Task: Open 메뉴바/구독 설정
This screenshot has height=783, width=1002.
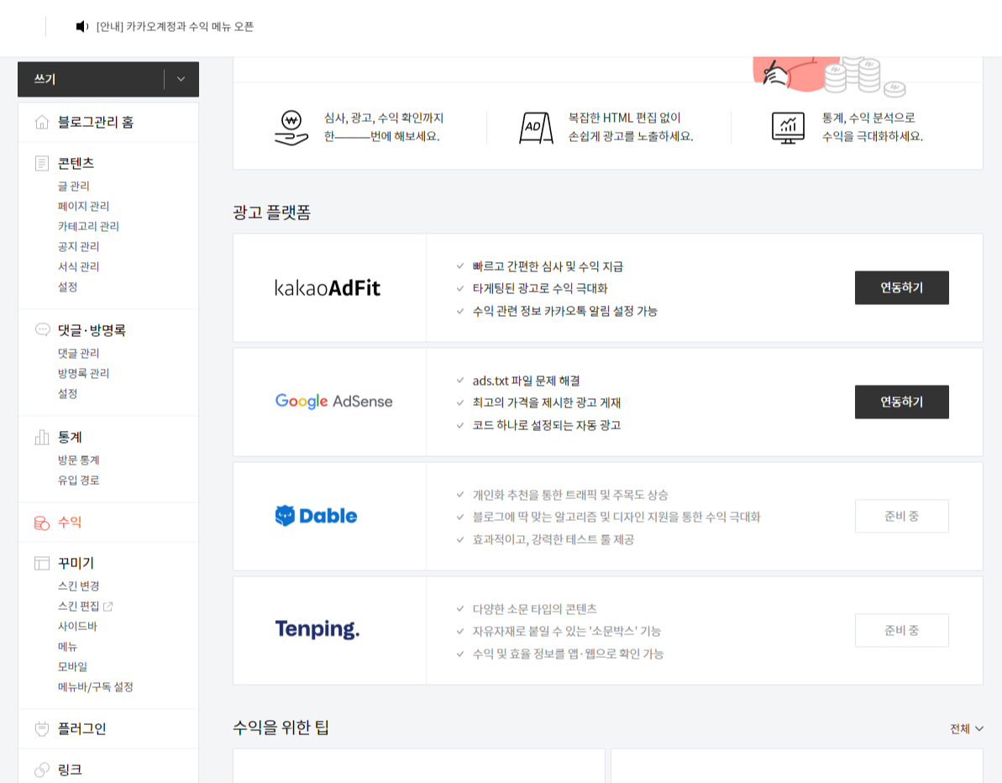Action: [x=96, y=686]
